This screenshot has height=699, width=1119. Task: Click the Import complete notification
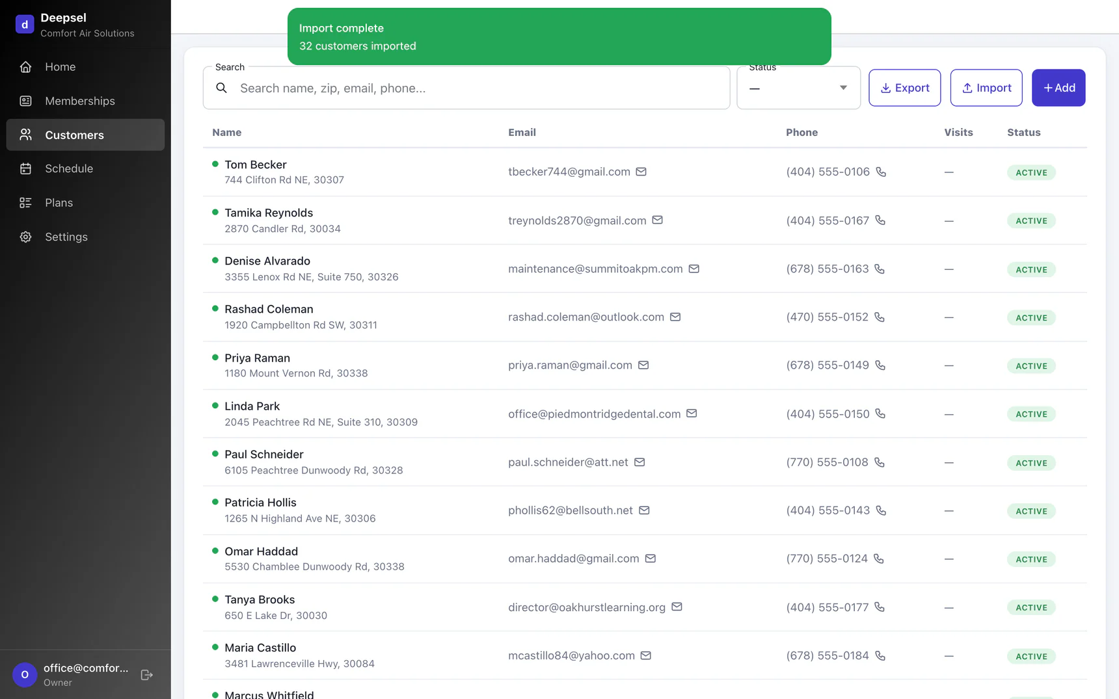[x=559, y=36]
